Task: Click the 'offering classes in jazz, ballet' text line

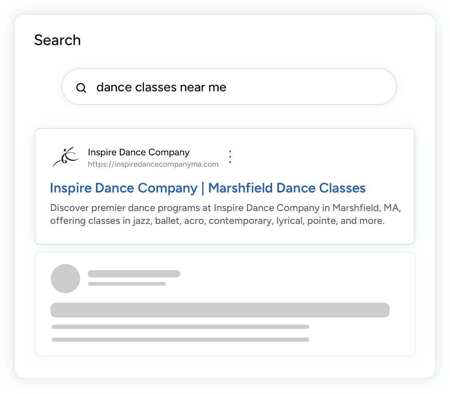Action: 217,221
